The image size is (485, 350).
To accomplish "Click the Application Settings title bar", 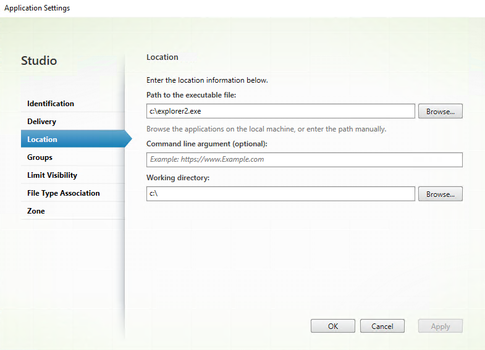I will [37, 8].
